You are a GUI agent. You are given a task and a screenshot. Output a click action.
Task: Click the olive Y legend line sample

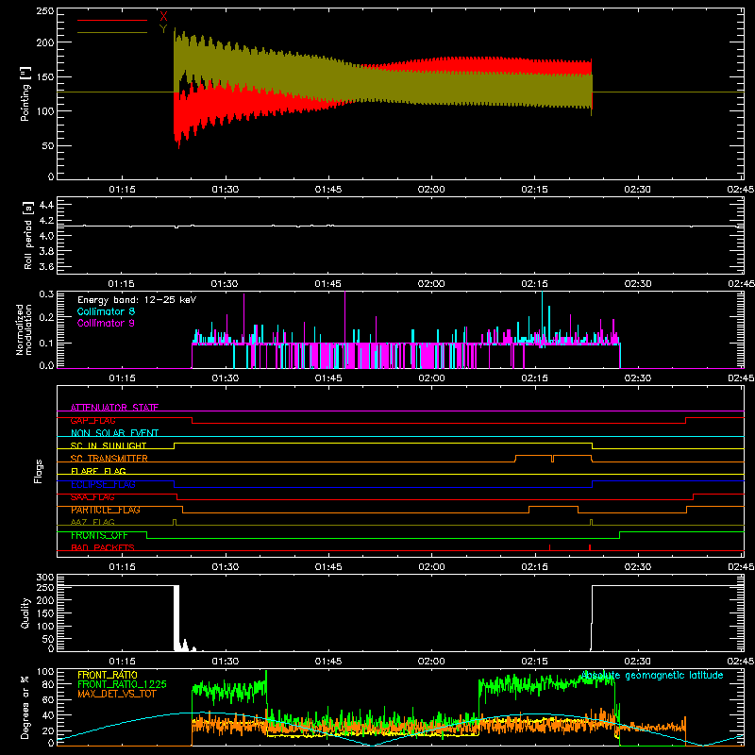point(112,32)
